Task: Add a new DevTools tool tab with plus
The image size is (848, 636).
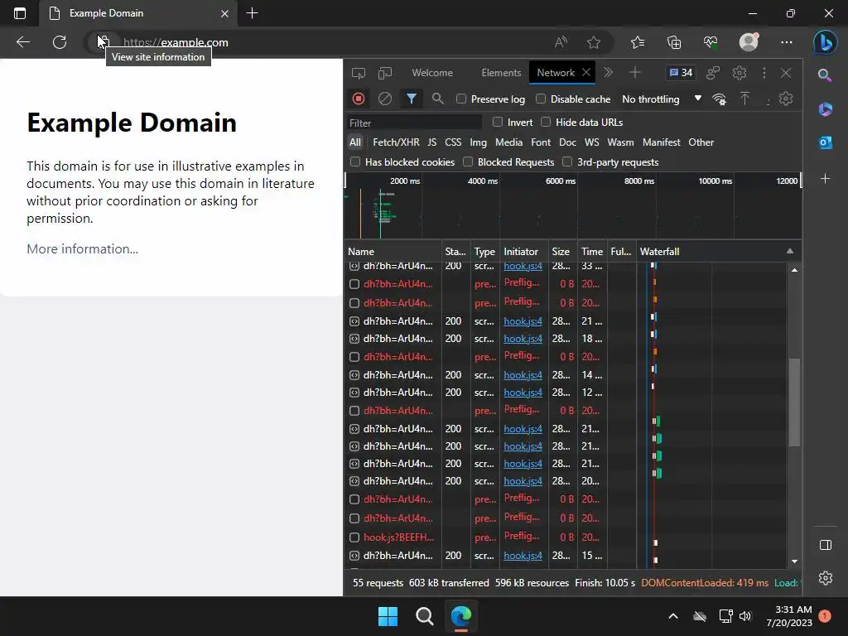Action: click(x=635, y=73)
